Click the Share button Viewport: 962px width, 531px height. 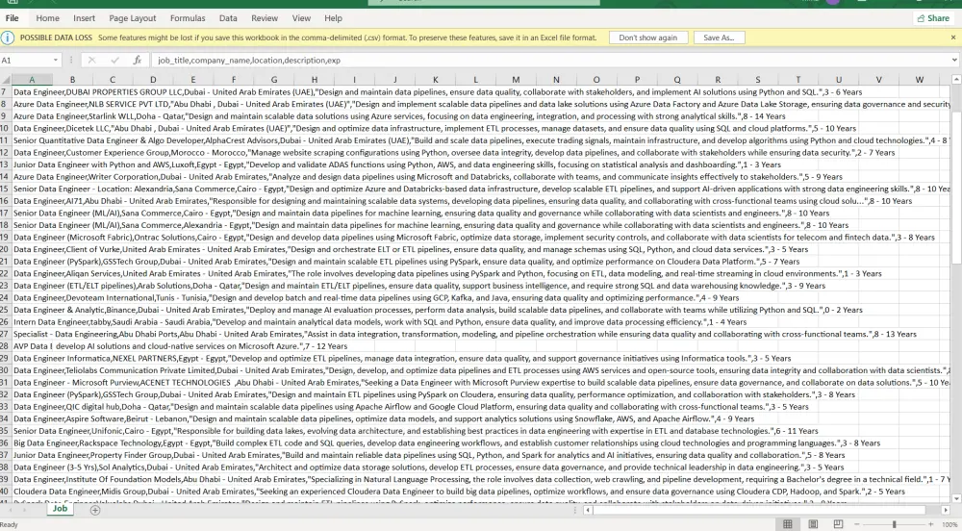coord(933,18)
